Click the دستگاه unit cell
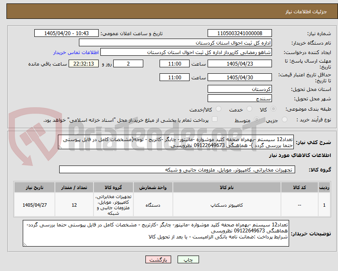Viewport: 338px width, 271px height. tap(153, 205)
